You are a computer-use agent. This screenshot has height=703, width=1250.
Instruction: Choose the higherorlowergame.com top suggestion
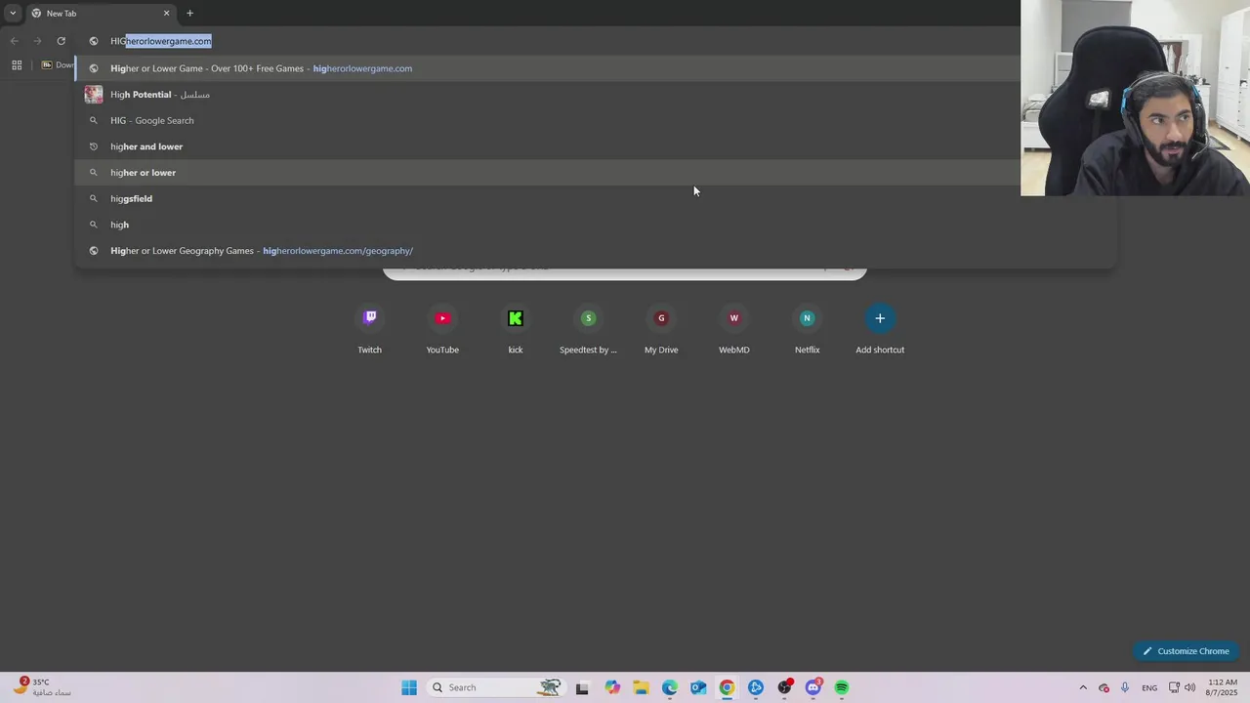596,68
